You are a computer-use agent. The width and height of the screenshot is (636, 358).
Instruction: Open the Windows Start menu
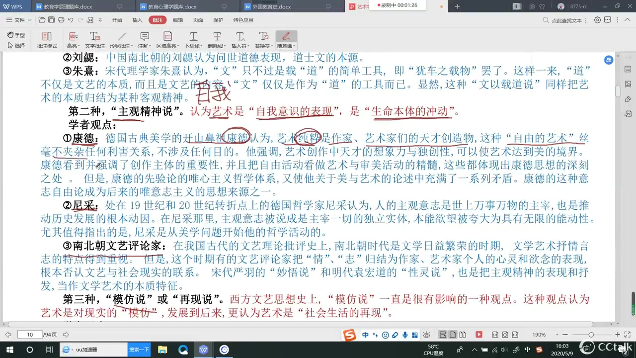9,350
